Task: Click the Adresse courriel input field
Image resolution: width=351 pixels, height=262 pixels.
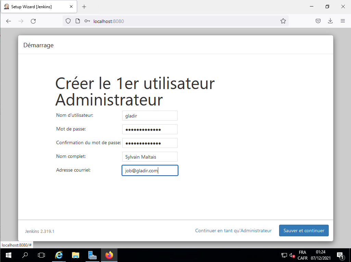Action: click(x=150, y=171)
